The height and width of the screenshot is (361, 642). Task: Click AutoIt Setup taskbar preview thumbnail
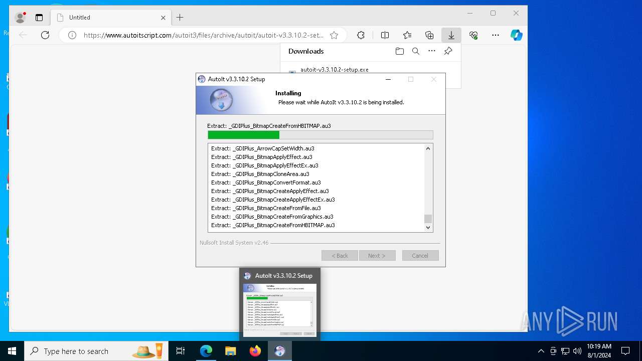[280, 310]
